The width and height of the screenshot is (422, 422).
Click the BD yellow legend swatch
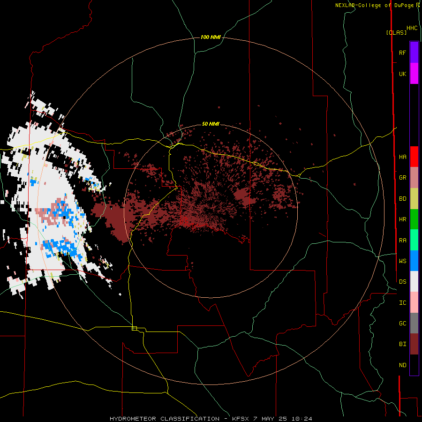(x=414, y=199)
